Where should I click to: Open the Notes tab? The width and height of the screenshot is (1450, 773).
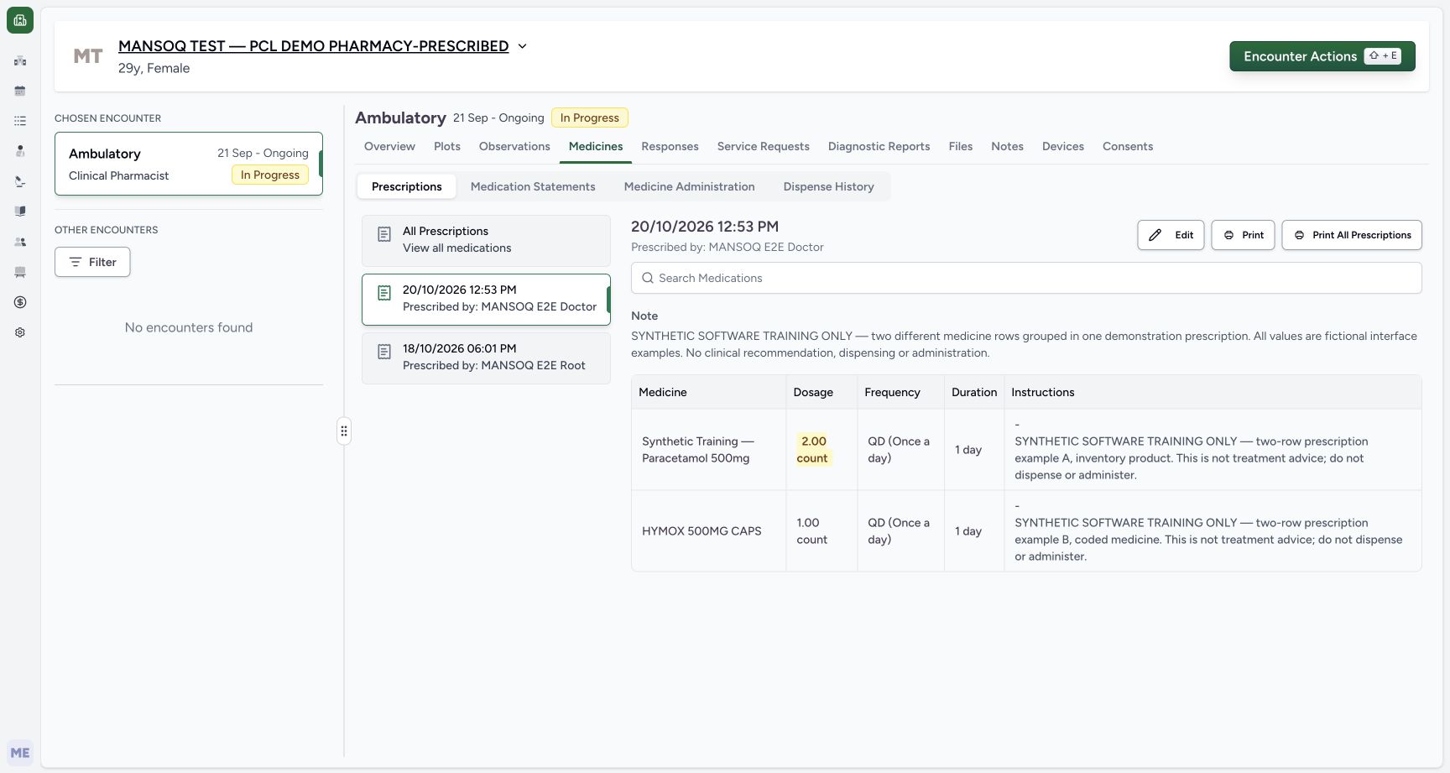1007,146
